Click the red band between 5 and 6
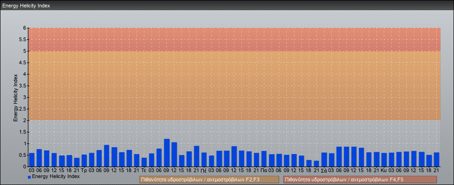The width and height of the screenshot is (454, 185). [234, 39]
